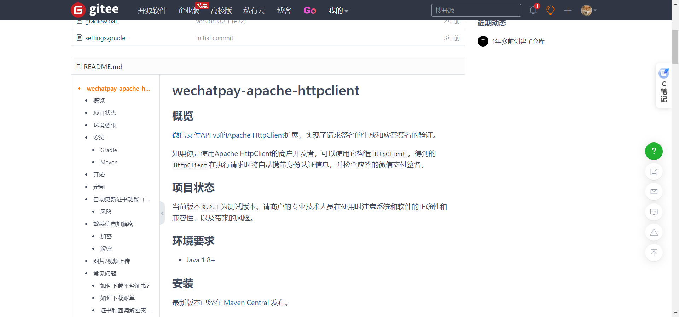Viewport: 679px width, 317px height.
Task: Jump to wechatpay-apache-h... in outline
Action: [118, 88]
